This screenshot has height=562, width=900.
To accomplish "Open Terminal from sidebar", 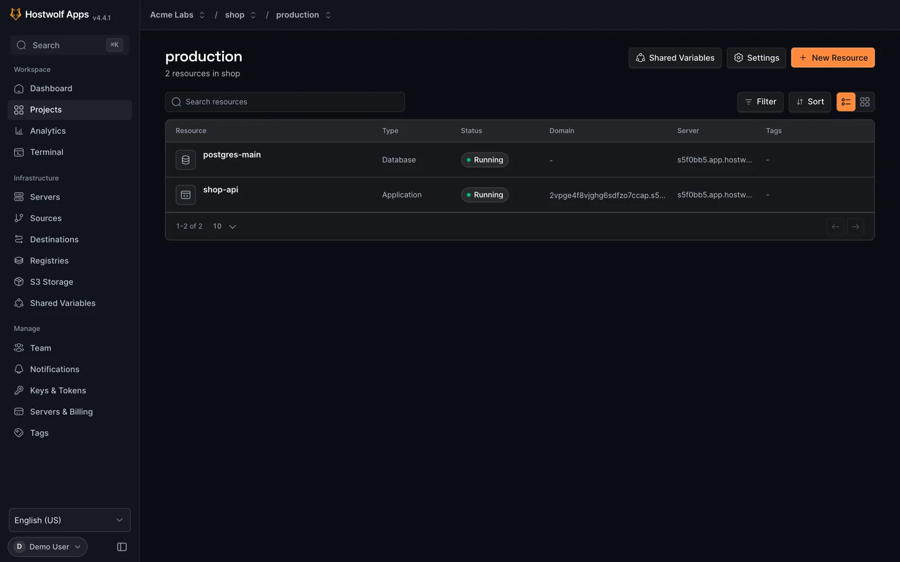I will (x=70, y=152).
